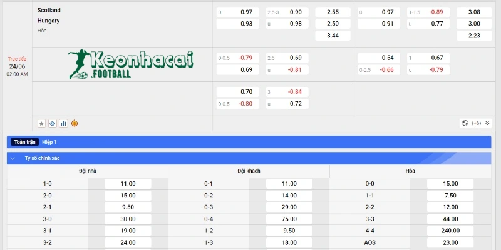The height and width of the screenshot is (250, 501).
Task: Click the Keonhacai Football logo
Action: (x=132, y=65)
